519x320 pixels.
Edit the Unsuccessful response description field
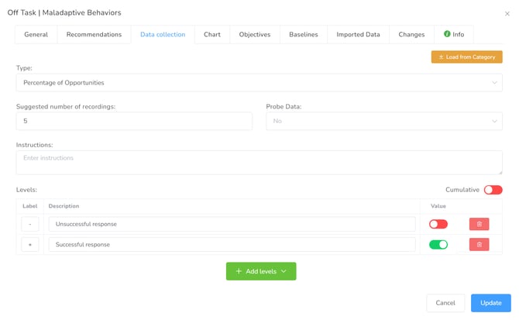(232, 224)
